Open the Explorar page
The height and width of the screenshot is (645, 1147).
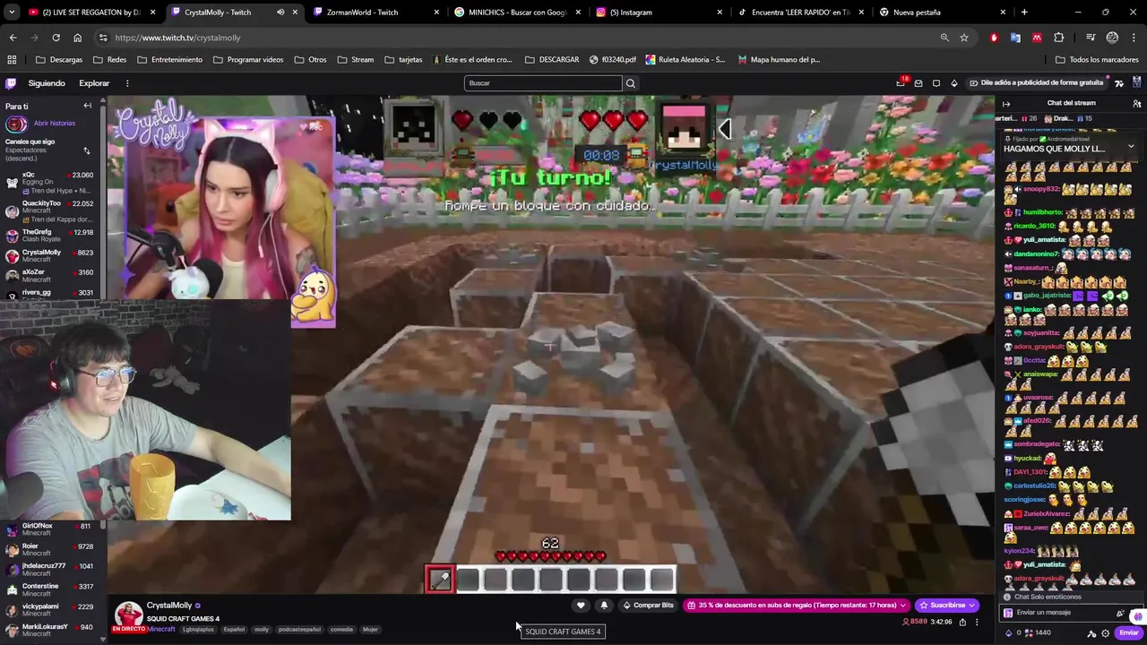(x=94, y=83)
